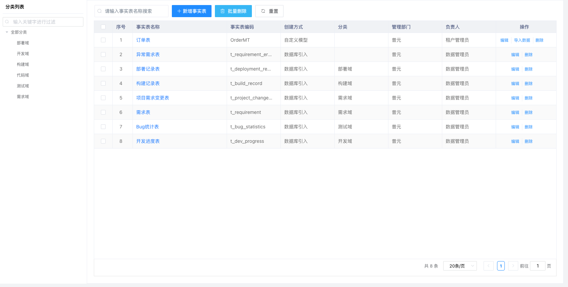Click the magnifier icon in category filter box
Screen dimensions: 568x287
[x=7, y=22]
